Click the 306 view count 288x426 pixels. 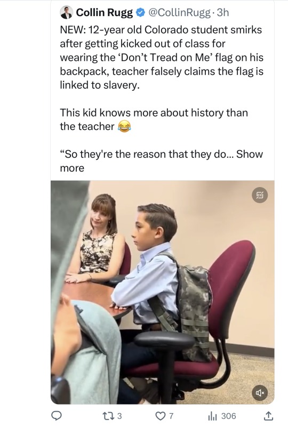point(229,416)
